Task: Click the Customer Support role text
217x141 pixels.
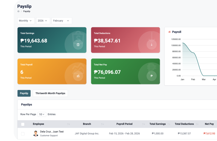Action: (49, 136)
